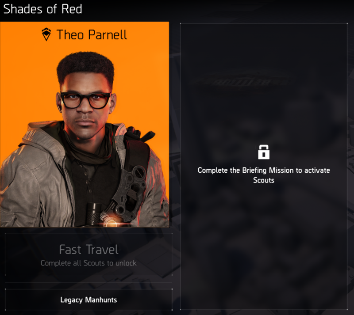Click the flashlight on the character's chest

[x=93, y=214]
